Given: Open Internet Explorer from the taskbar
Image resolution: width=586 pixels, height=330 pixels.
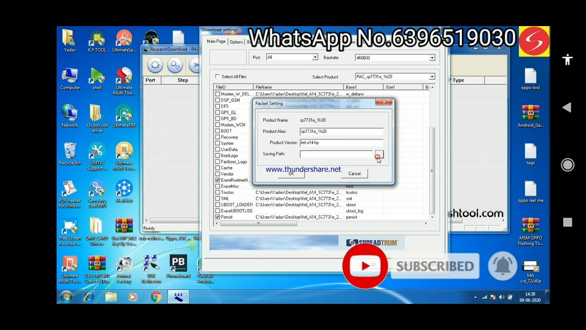Looking at the screenshot, I should 88,297.
